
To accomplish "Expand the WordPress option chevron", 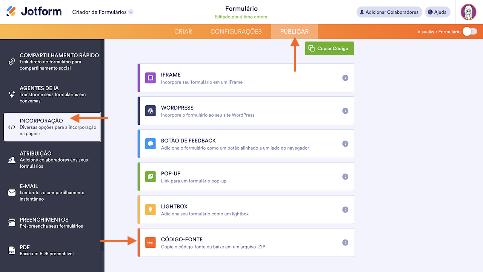I will tap(345, 111).
